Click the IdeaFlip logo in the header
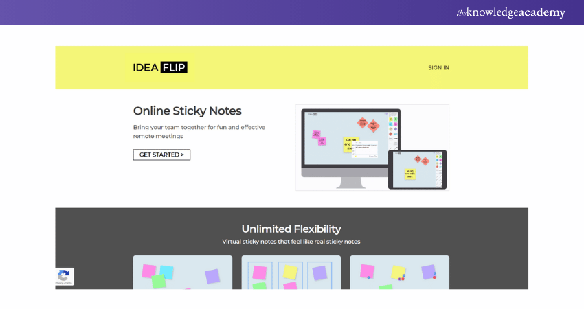584x309 pixels. pyautogui.click(x=160, y=67)
